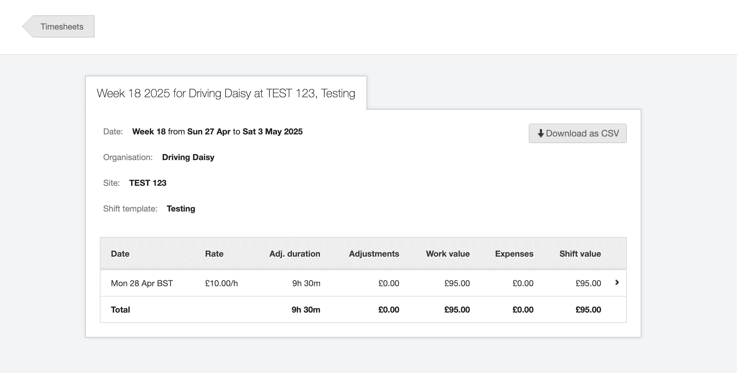Click the download arrow icon
The height and width of the screenshot is (373, 737).
pos(540,133)
